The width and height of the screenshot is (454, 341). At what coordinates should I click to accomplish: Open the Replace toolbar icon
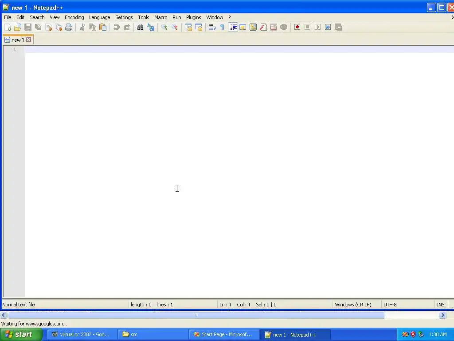(151, 27)
